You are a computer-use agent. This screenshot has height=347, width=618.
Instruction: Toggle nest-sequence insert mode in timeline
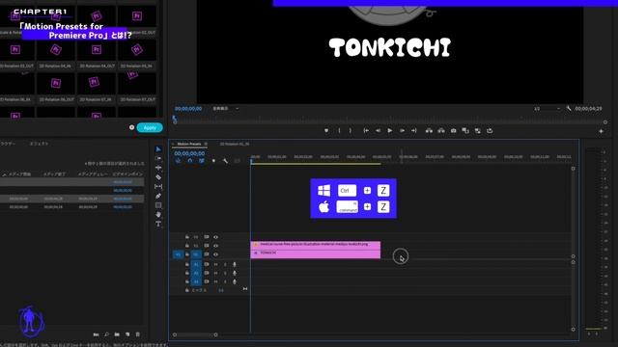point(178,161)
